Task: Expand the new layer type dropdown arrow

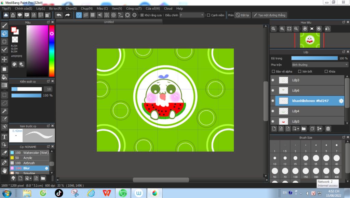Action: [x=298, y=129]
